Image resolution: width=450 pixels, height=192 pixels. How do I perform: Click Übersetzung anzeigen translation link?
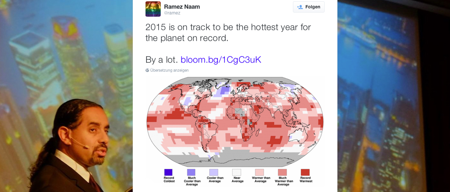(169, 70)
